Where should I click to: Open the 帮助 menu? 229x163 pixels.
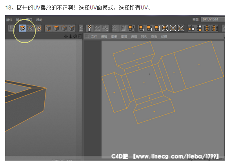tap(39, 20)
